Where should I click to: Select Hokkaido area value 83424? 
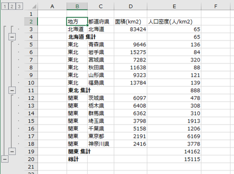click(x=131, y=29)
